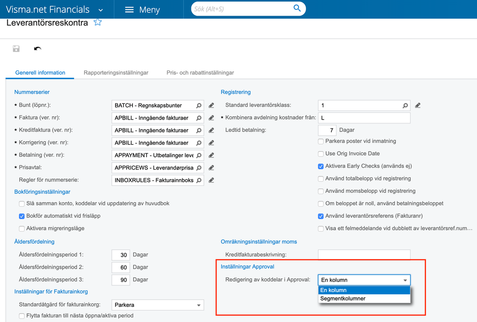
Task: Enable Parkera poster vid inmatning
Action: pos(321,141)
